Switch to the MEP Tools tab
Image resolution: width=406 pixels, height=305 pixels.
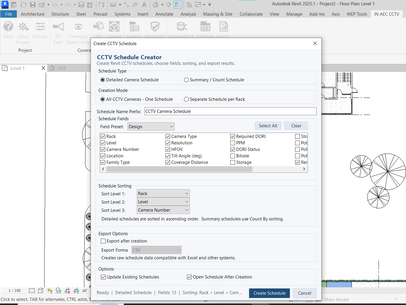(x=357, y=14)
